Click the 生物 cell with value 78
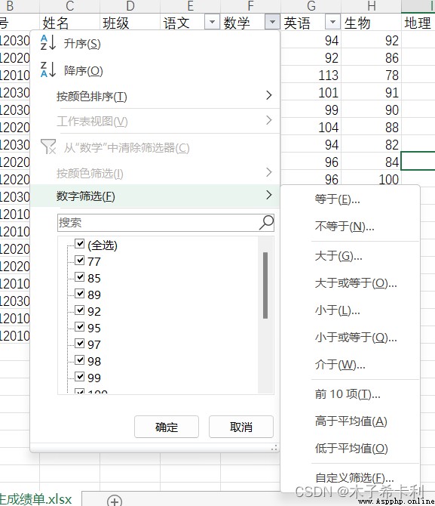The width and height of the screenshot is (435, 506). pos(371,75)
